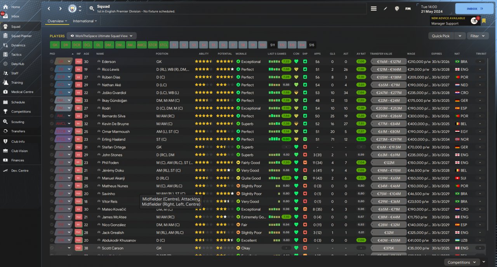Sort by the Transfer Value column header
Viewport: 497px width, 267px height.
pos(381,54)
